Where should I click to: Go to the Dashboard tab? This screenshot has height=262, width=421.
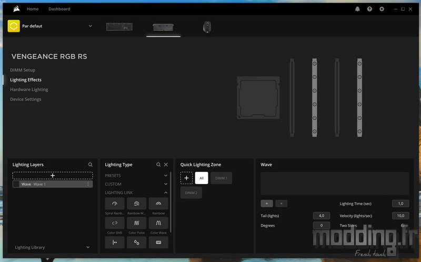tap(59, 9)
